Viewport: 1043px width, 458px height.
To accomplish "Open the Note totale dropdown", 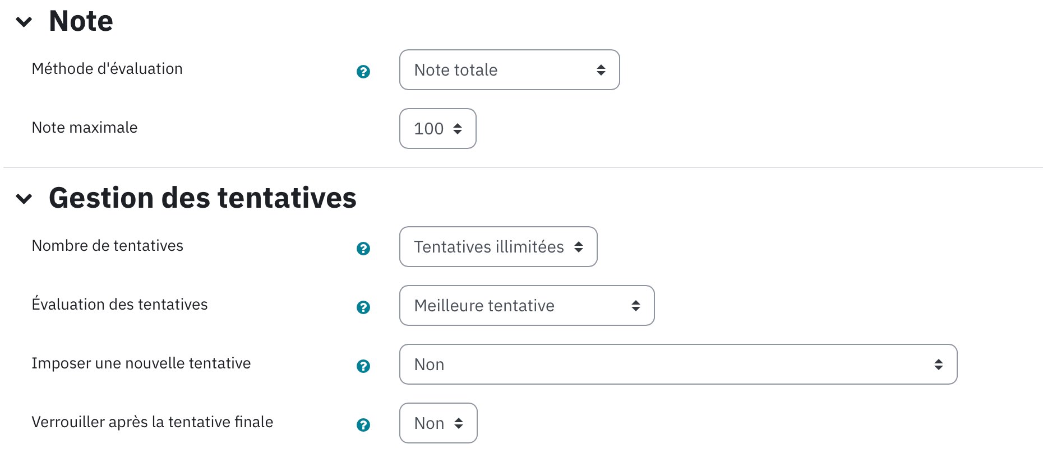I will [x=509, y=70].
